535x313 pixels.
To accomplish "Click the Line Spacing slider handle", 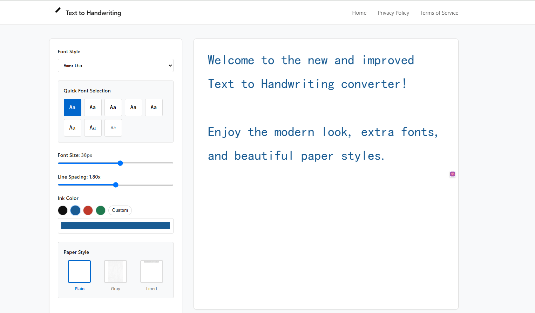I will click(116, 185).
